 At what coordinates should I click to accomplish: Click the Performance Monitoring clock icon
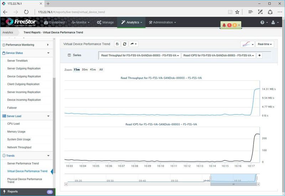click(x=4, y=45)
